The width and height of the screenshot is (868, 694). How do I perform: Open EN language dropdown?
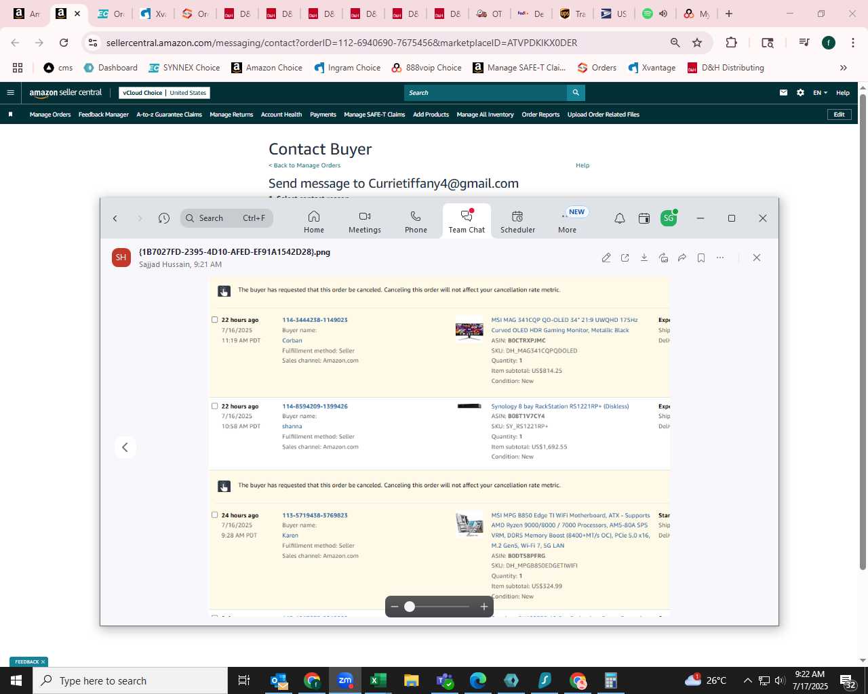820,93
